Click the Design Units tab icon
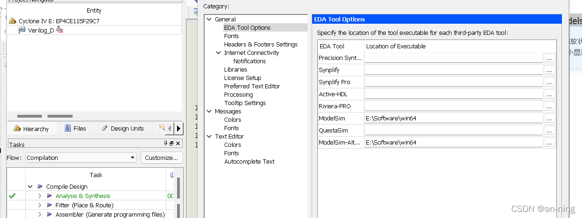 tap(105, 128)
